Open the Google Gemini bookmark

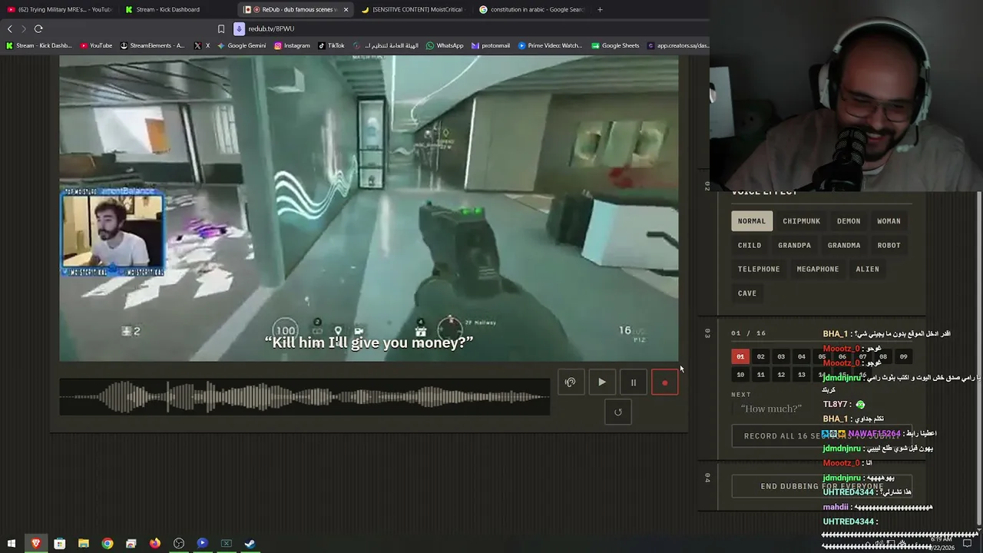241,45
